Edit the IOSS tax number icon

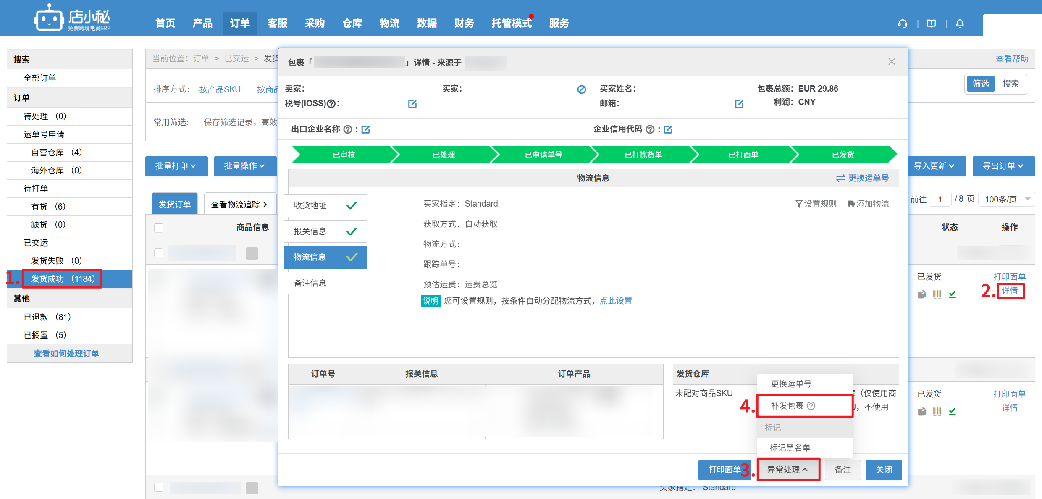[412, 104]
